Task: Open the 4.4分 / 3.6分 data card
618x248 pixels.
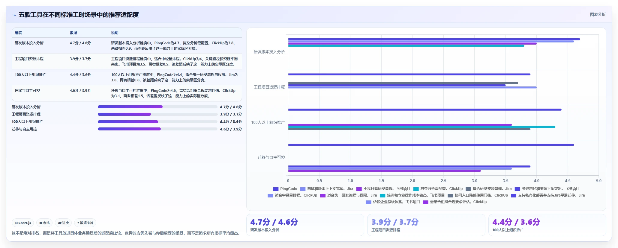Action: (x=547, y=225)
